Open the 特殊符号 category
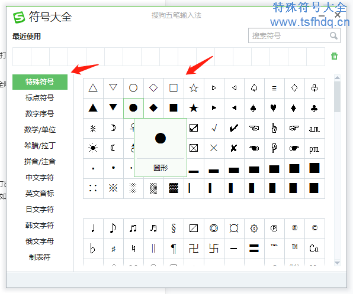This screenshot has height=294, width=353. [40, 82]
